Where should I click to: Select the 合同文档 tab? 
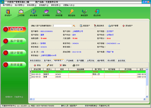pyautogui.click(x=90, y=61)
